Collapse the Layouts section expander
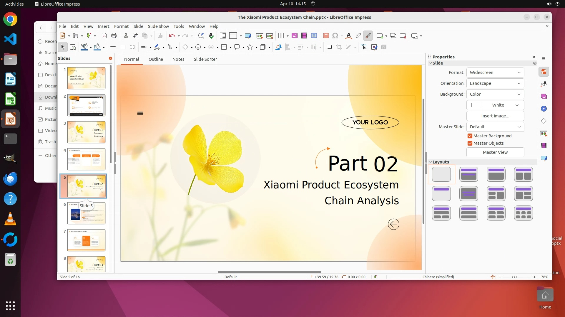This screenshot has width=565, height=317. tap(430, 162)
